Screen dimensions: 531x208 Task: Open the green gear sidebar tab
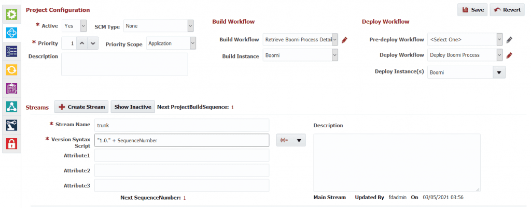[x=12, y=14]
